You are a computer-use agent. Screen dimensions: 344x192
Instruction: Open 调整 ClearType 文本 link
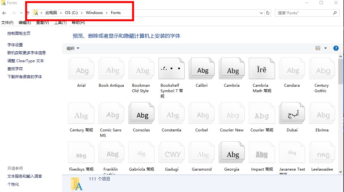[26, 61]
